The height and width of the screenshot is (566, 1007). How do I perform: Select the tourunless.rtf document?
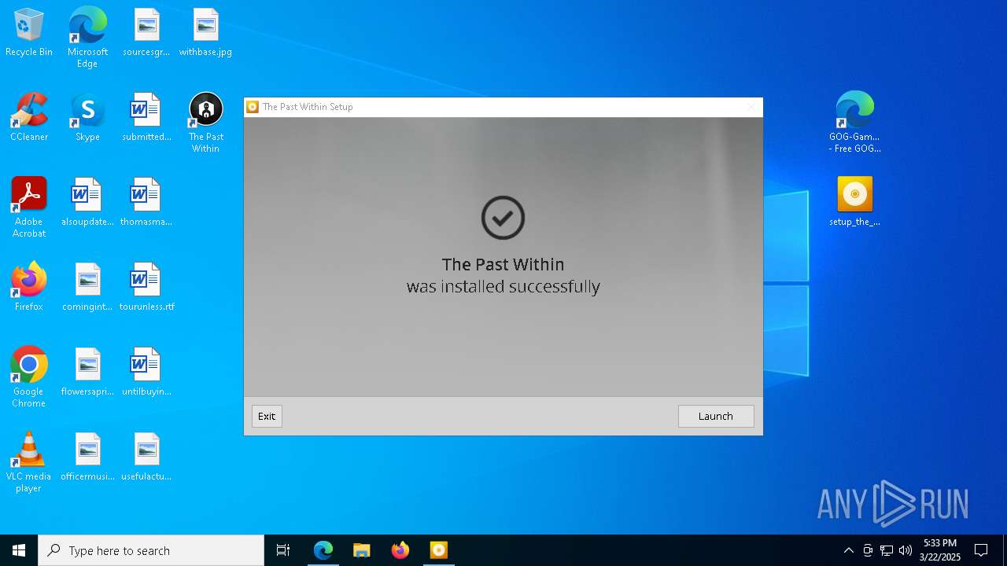point(146,287)
